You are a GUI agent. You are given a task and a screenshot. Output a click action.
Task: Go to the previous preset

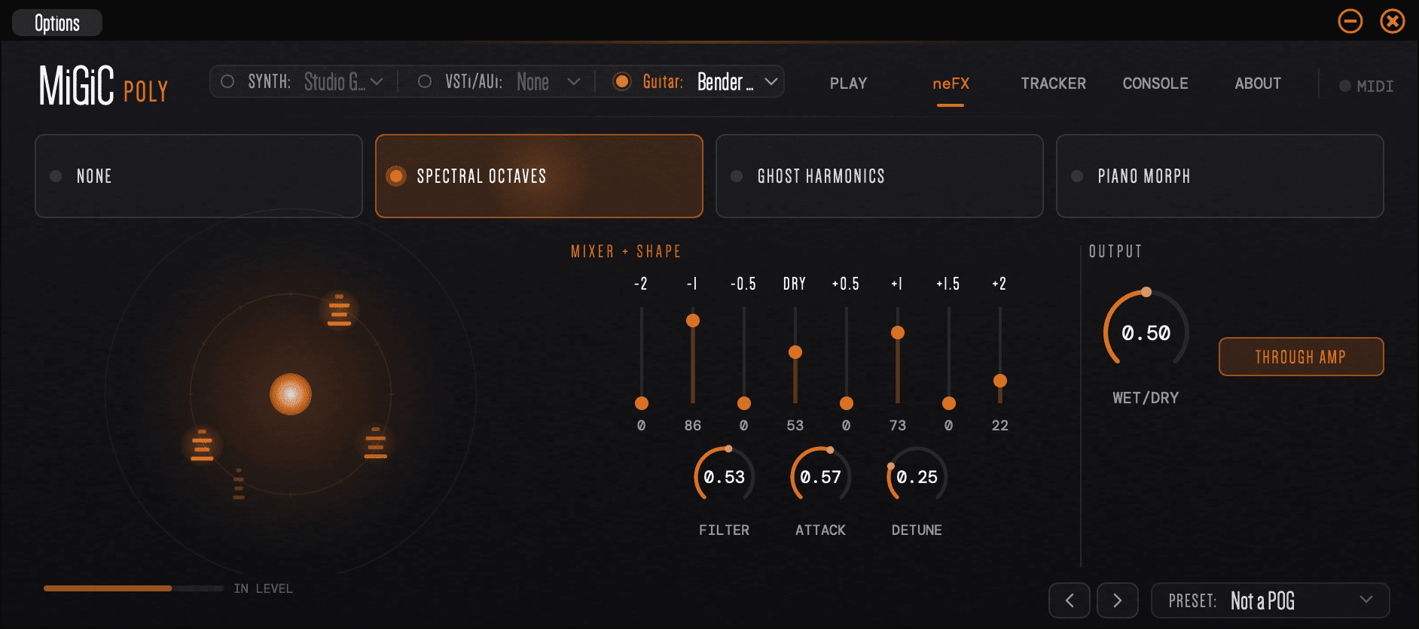(1070, 600)
